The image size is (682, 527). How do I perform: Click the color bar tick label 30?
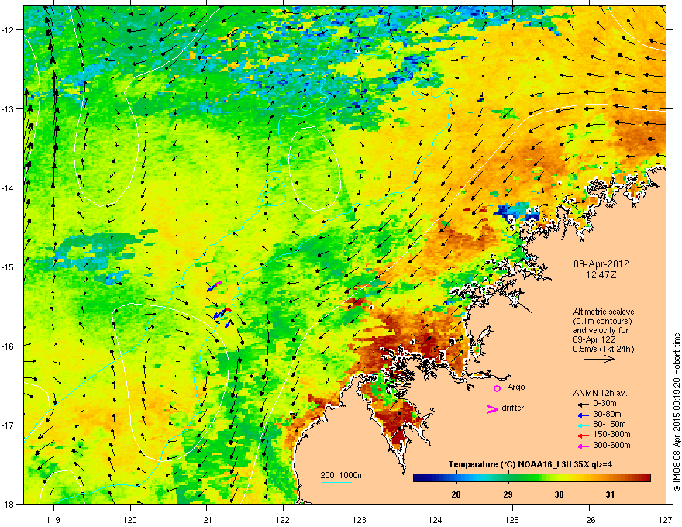[559, 494]
